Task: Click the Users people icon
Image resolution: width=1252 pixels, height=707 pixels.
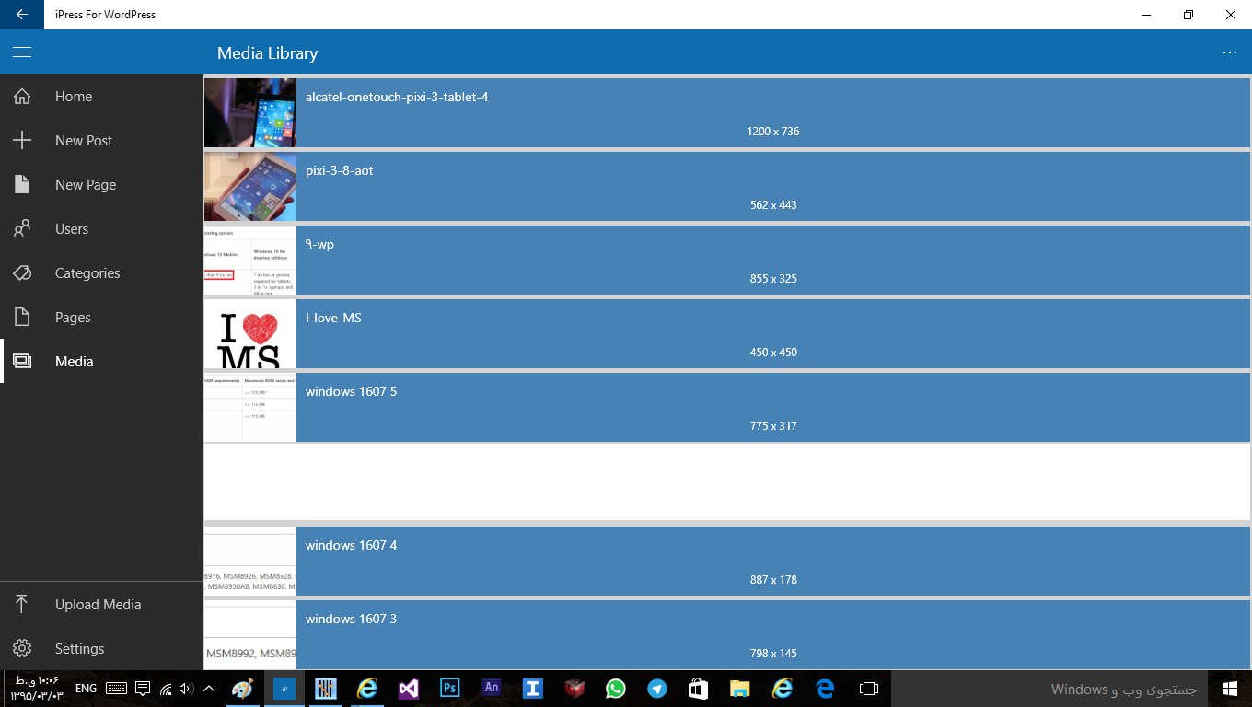Action: click(22, 229)
